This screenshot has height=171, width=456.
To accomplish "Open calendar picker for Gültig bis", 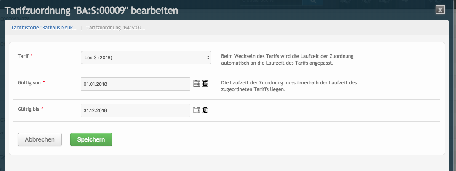I will [x=197, y=110].
